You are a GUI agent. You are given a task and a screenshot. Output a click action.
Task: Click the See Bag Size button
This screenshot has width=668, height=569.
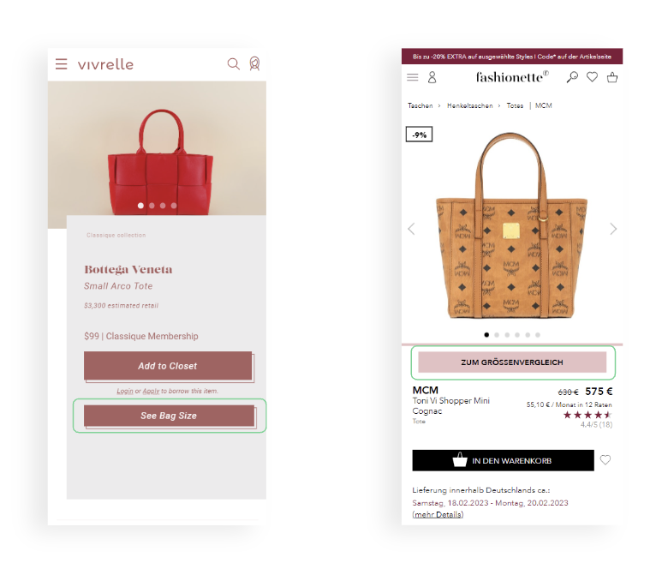point(169,416)
